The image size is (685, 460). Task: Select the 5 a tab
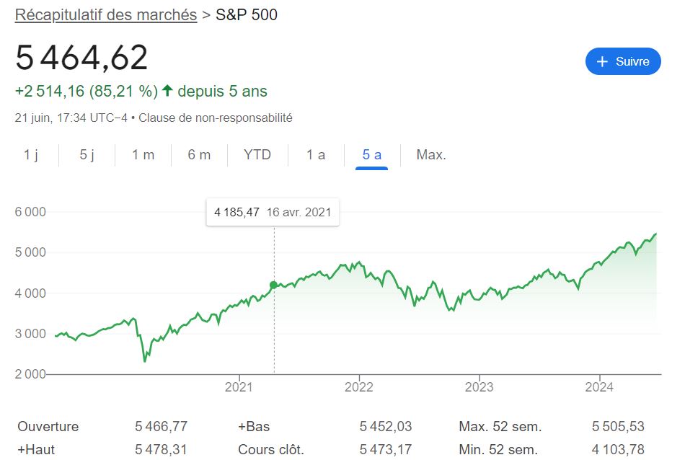(372, 155)
